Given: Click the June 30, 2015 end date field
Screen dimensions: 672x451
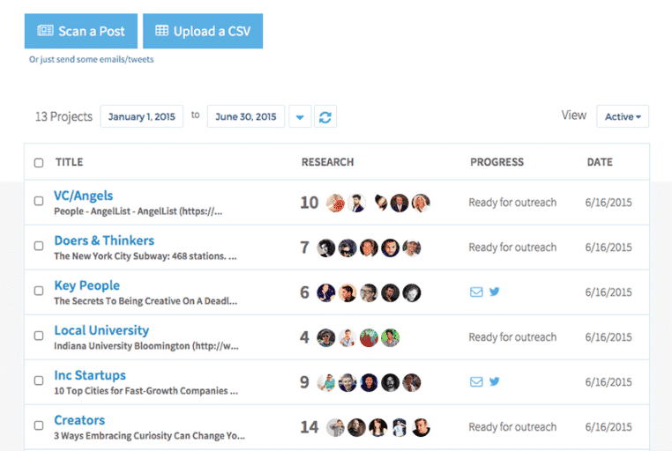Looking at the screenshot, I should [x=245, y=116].
